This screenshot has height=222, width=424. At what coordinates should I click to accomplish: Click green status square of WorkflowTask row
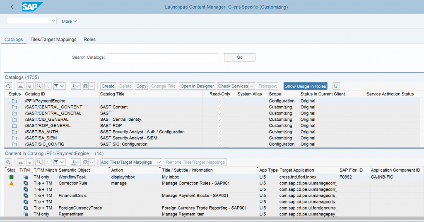[x=11, y=177]
